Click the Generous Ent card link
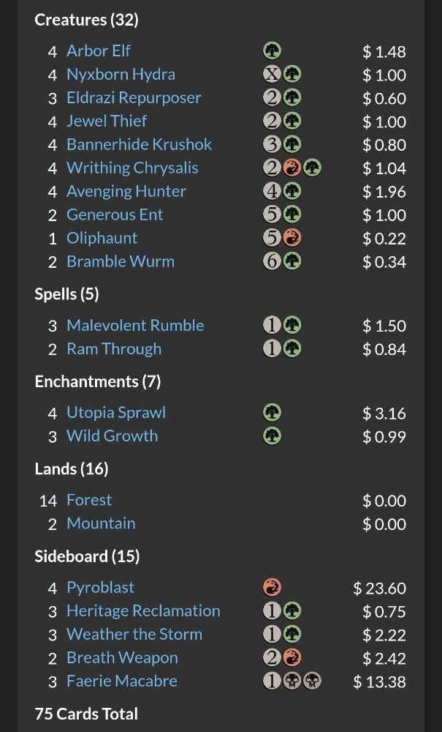Viewport: 442px width, 732px height. (115, 215)
